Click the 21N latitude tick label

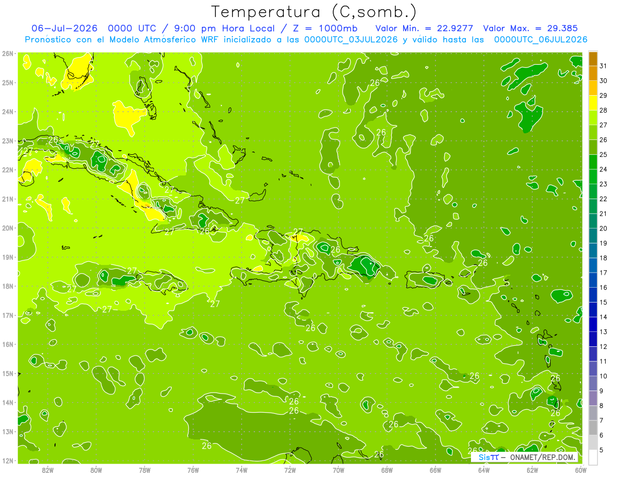(8, 199)
